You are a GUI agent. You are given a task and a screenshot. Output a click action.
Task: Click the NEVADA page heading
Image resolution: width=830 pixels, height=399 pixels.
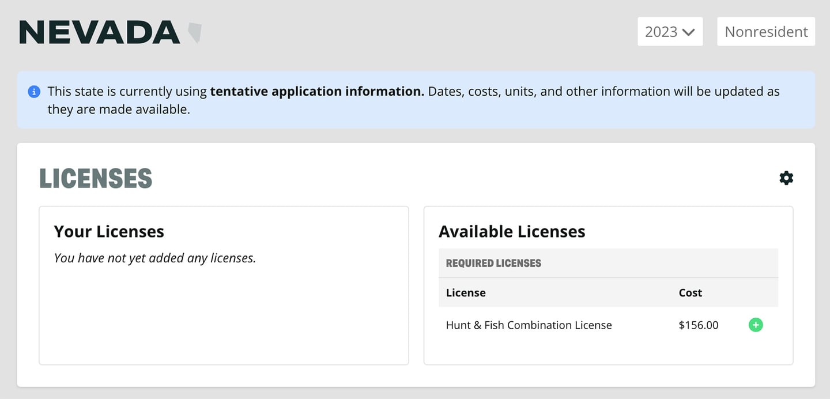click(x=100, y=32)
